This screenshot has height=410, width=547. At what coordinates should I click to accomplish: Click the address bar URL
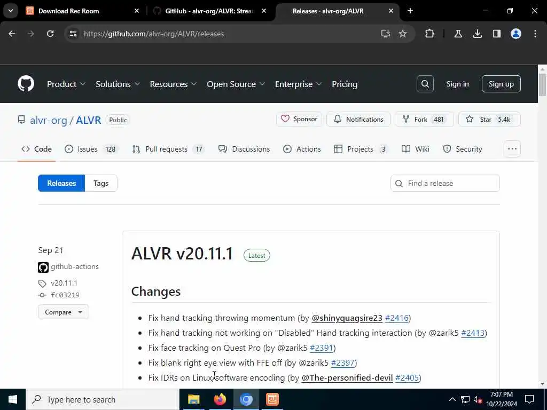pos(154,34)
